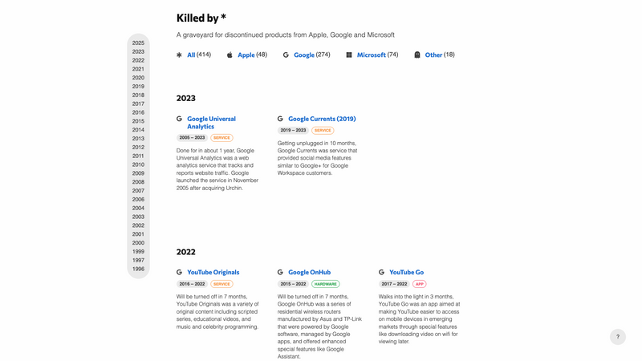Open the YouTube Go entry link

pos(406,273)
